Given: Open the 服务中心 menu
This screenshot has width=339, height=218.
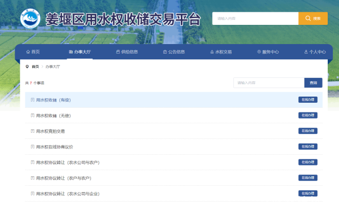Looking at the screenshot, I should [x=268, y=52].
